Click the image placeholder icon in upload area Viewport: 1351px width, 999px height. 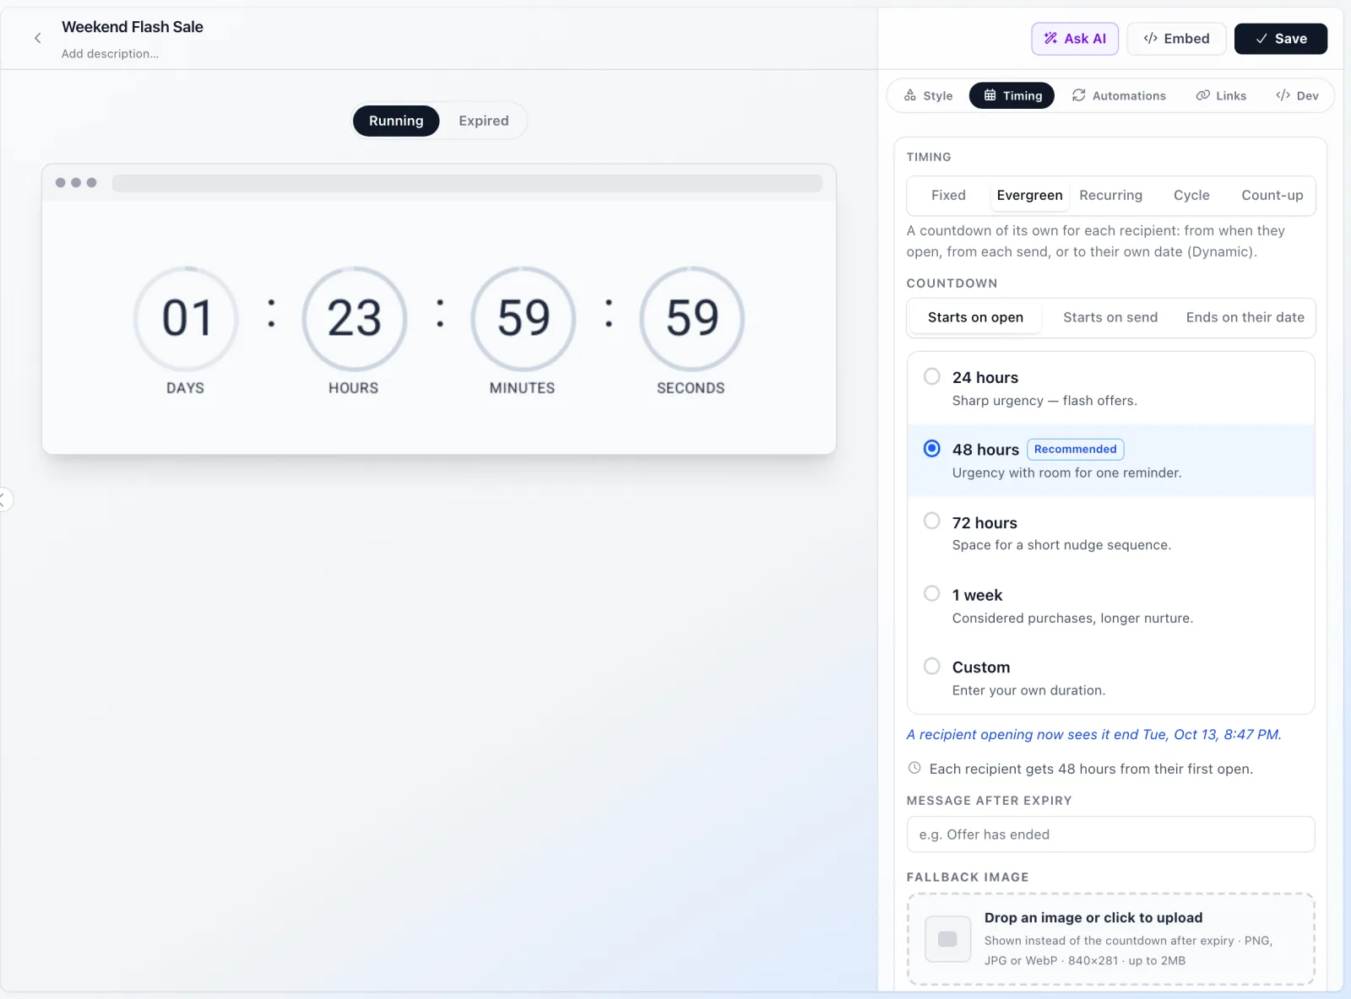(947, 939)
